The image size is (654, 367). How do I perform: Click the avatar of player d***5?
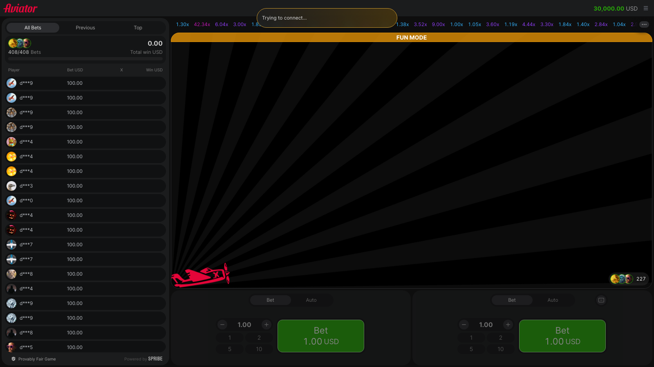point(11,347)
